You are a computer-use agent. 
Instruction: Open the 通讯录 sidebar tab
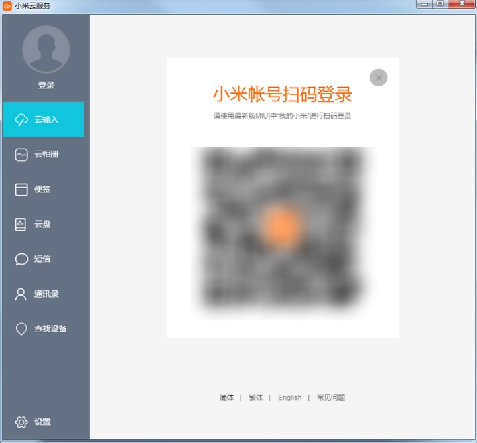[43, 294]
